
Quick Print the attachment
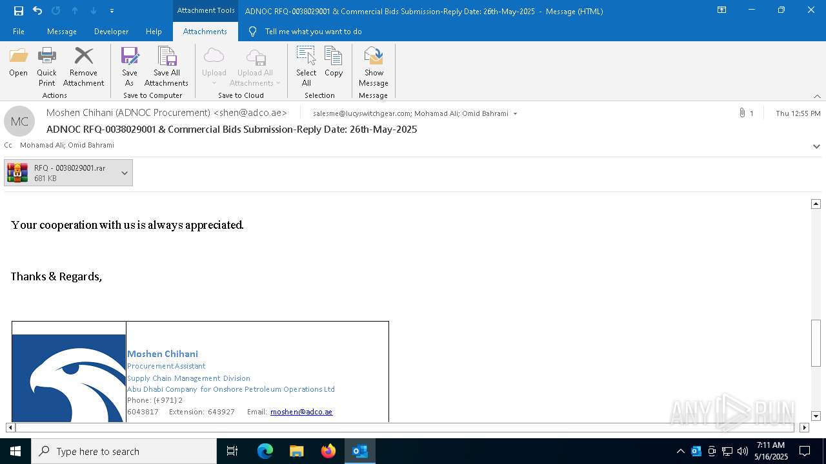click(46, 67)
